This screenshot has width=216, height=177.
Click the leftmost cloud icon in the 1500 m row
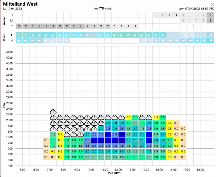coord(67,134)
